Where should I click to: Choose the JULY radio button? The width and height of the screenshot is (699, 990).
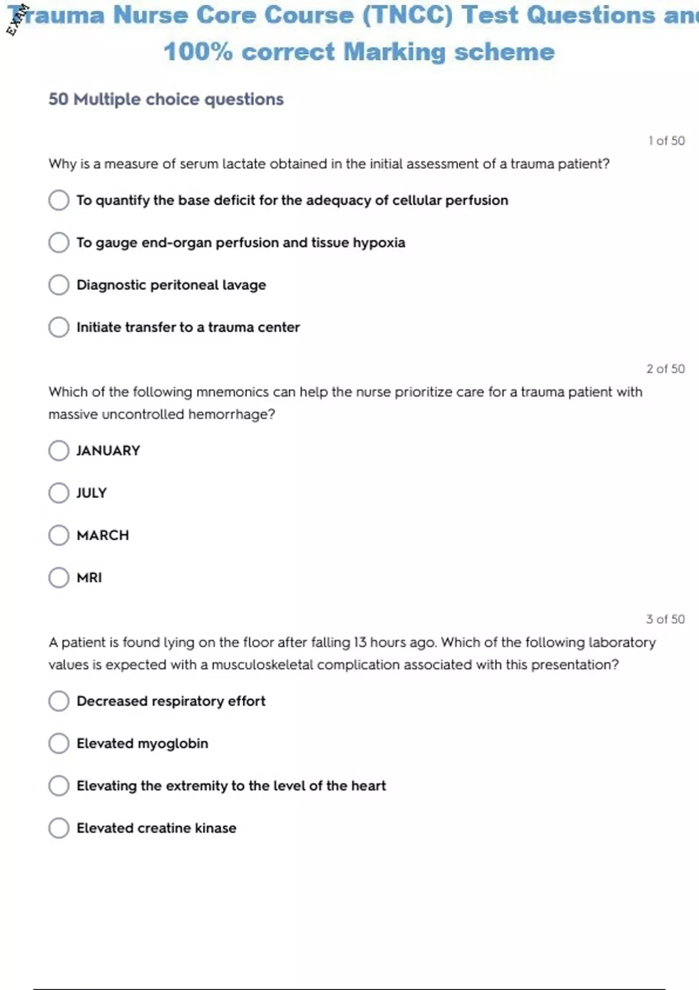pos(59,493)
